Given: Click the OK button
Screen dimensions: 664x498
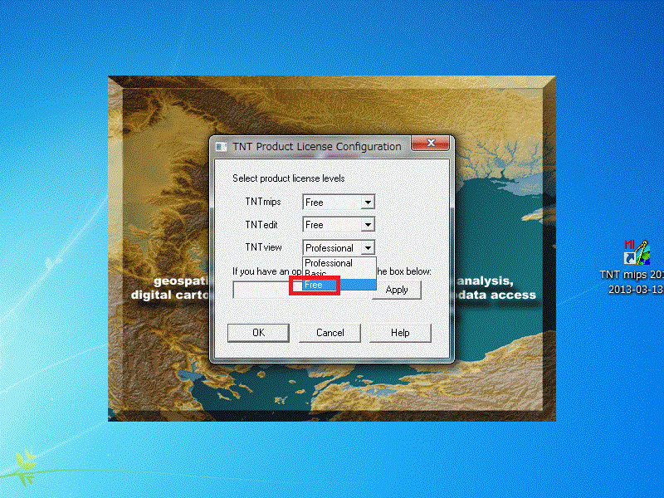Looking at the screenshot, I should coord(258,333).
